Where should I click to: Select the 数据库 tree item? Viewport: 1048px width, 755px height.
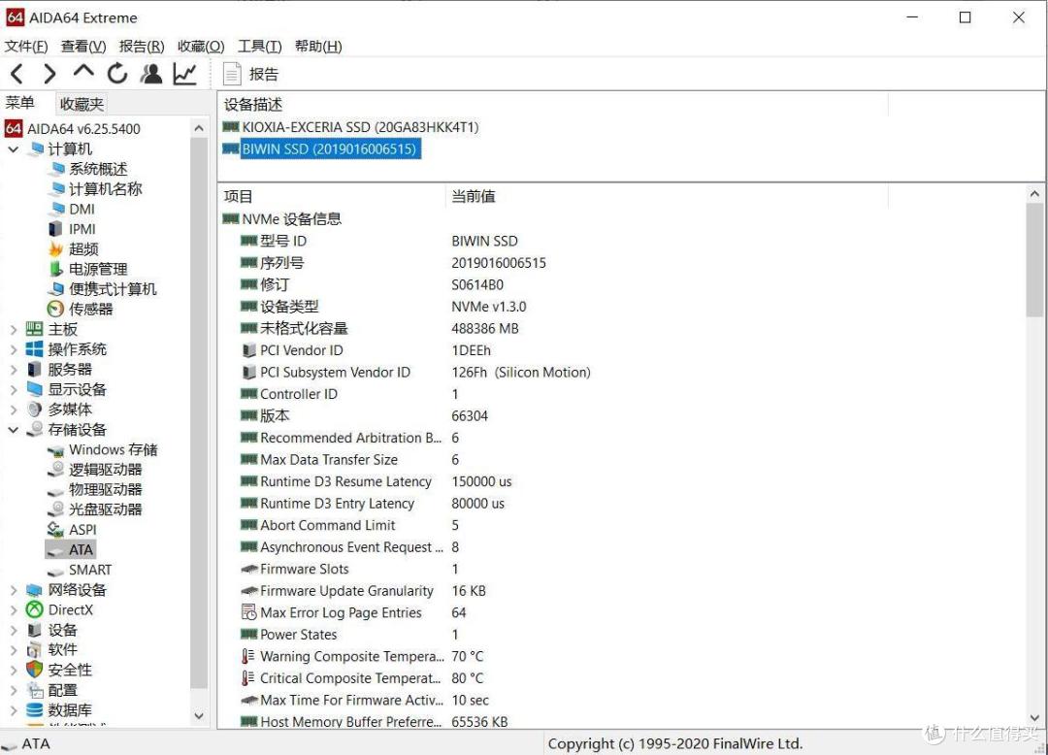click(x=59, y=710)
